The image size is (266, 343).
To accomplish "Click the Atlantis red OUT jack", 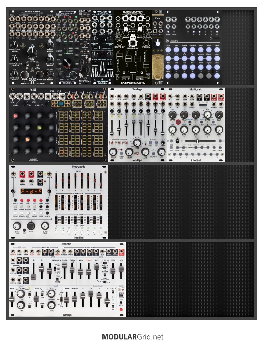I will pos(121,252).
